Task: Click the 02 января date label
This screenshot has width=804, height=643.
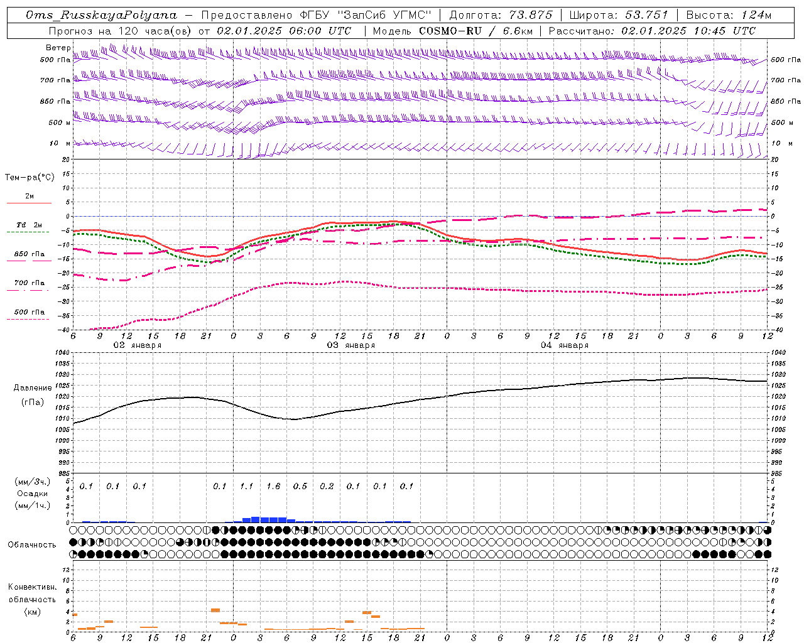Action: coord(137,345)
